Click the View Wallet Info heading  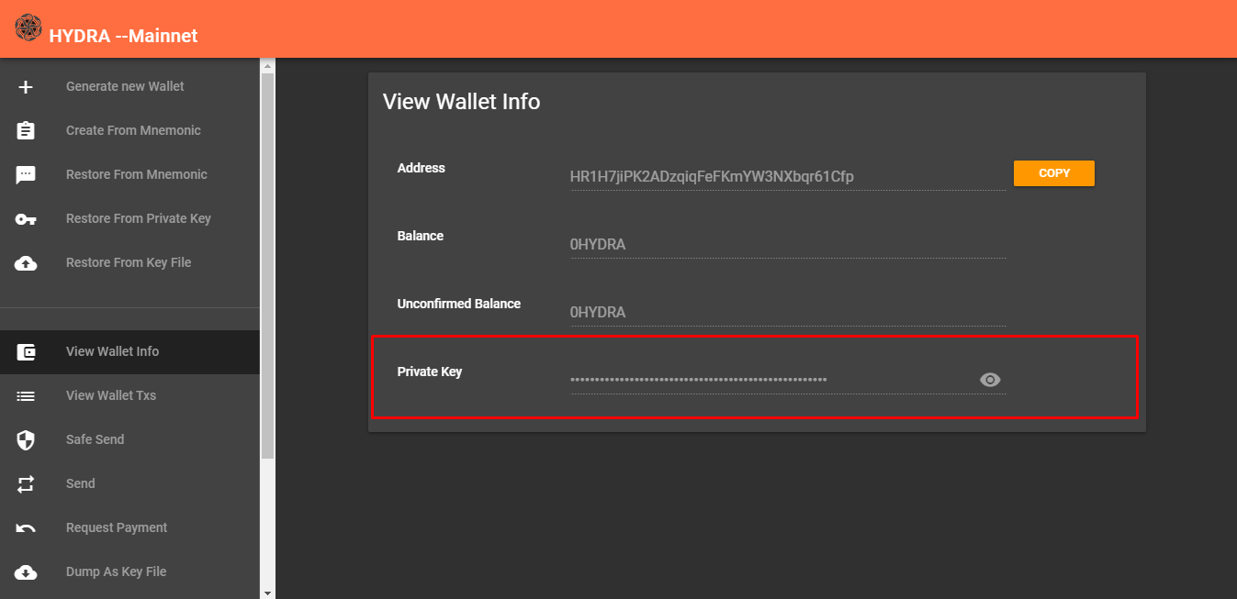[x=462, y=102]
